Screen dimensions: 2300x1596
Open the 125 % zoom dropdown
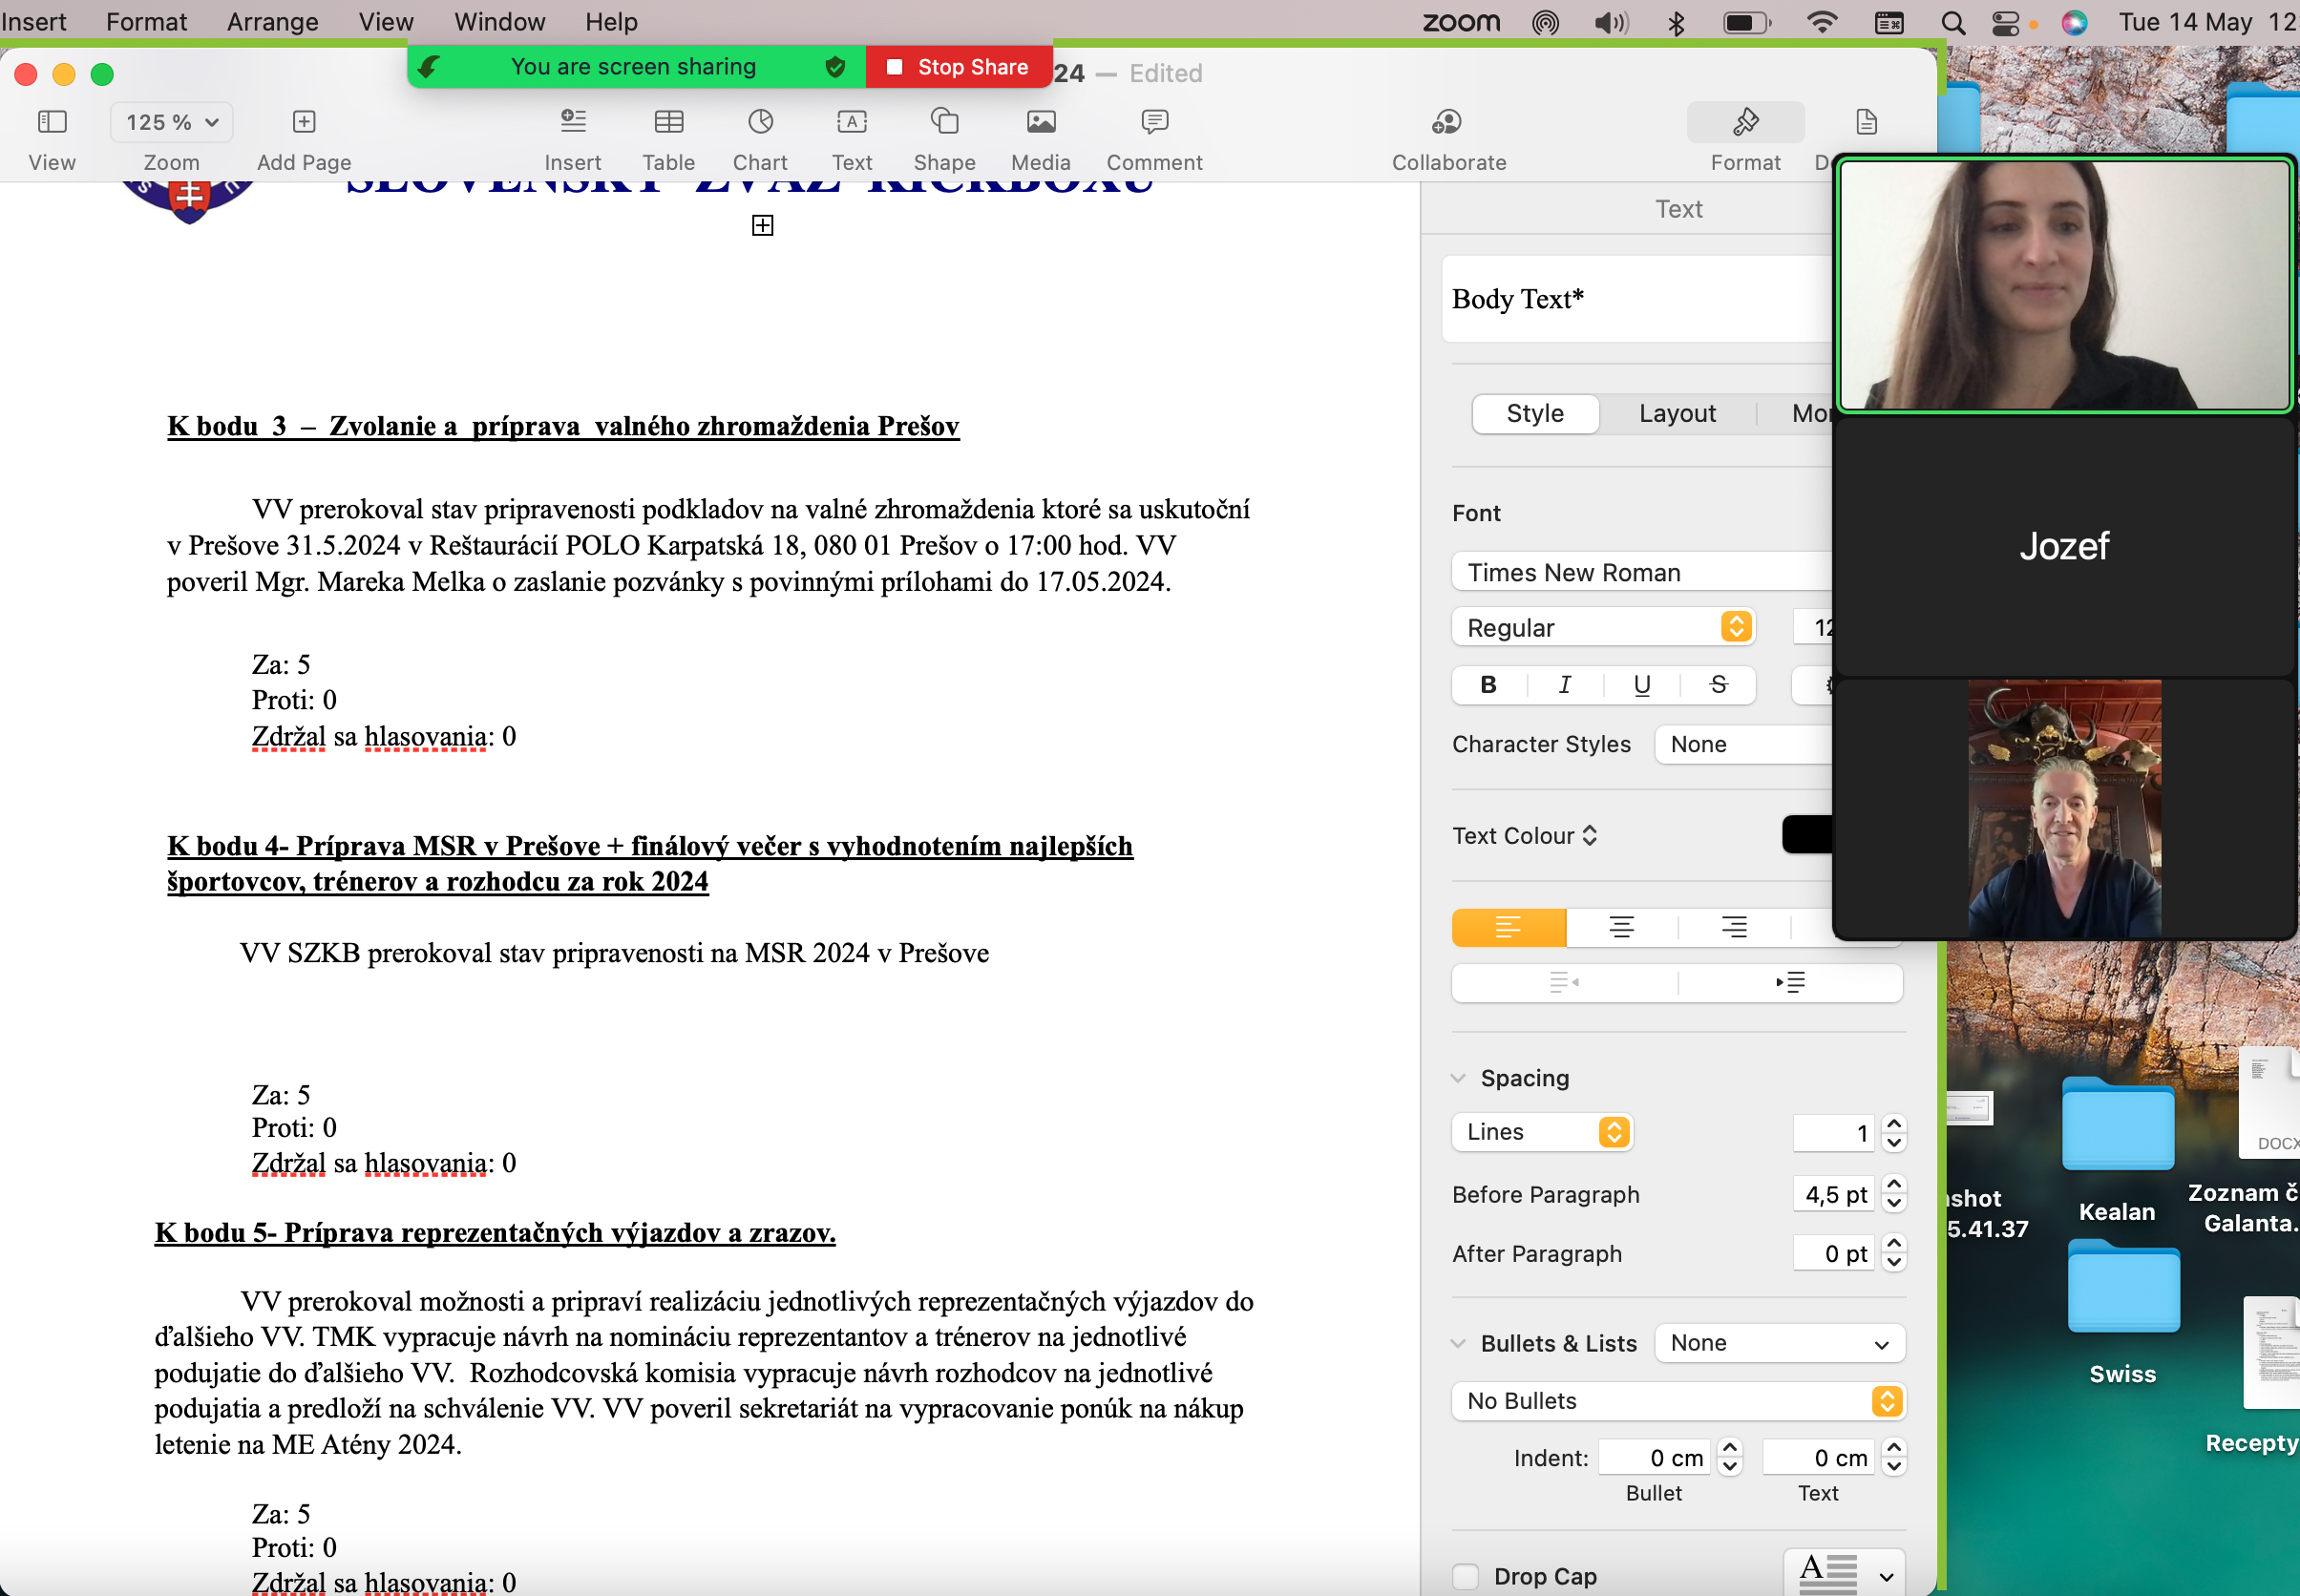tap(172, 122)
